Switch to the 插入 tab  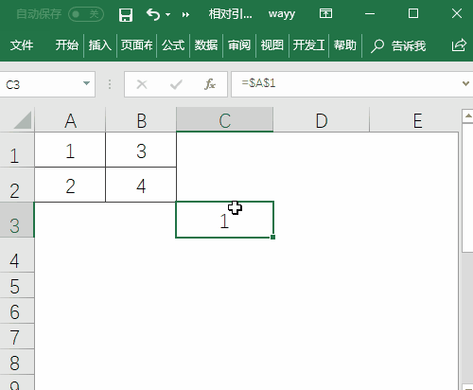point(100,45)
